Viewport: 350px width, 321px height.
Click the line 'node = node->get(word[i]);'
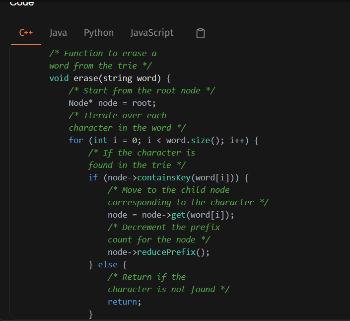tap(171, 215)
